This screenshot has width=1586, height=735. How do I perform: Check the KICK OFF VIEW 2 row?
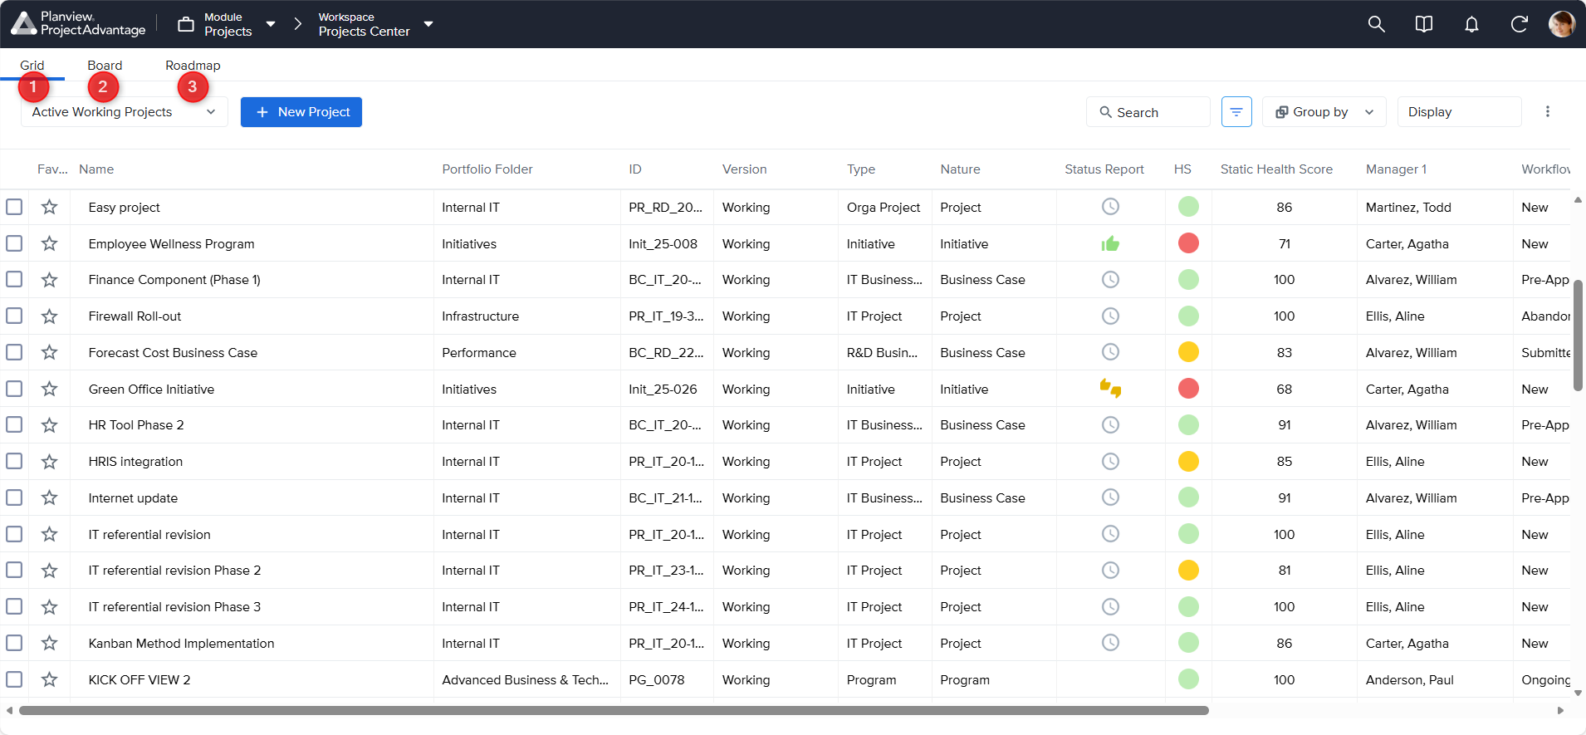click(14, 679)
